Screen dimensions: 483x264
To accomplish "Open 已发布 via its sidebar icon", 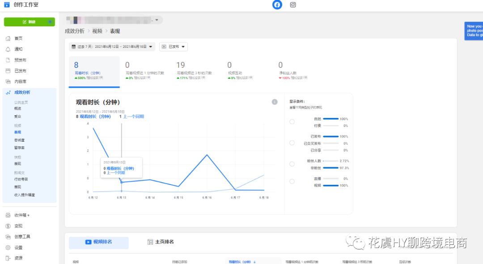I will [x=8, y=71].
